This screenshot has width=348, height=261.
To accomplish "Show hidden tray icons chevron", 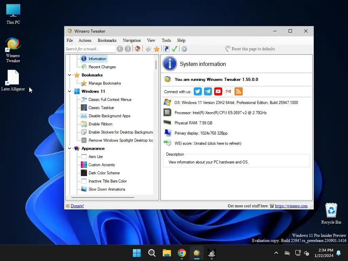I will [276, 253].
